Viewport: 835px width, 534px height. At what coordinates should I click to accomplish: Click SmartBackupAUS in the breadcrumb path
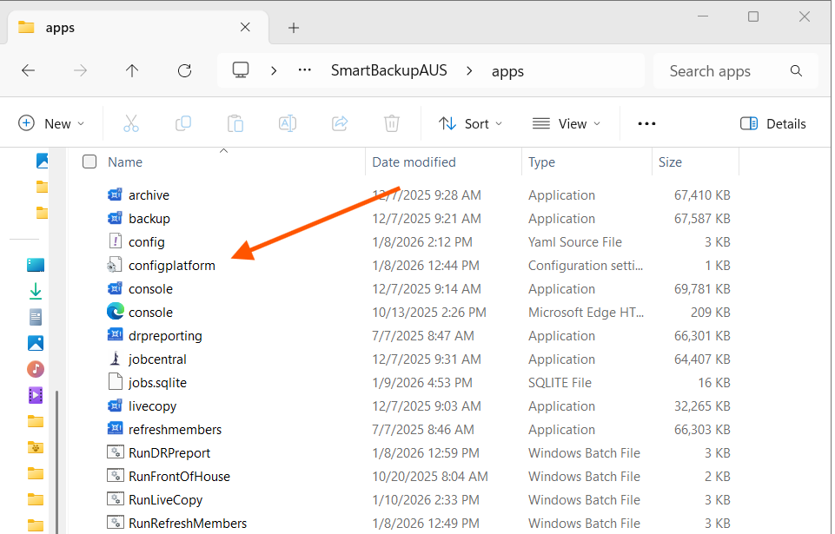[x=389, y=71]
